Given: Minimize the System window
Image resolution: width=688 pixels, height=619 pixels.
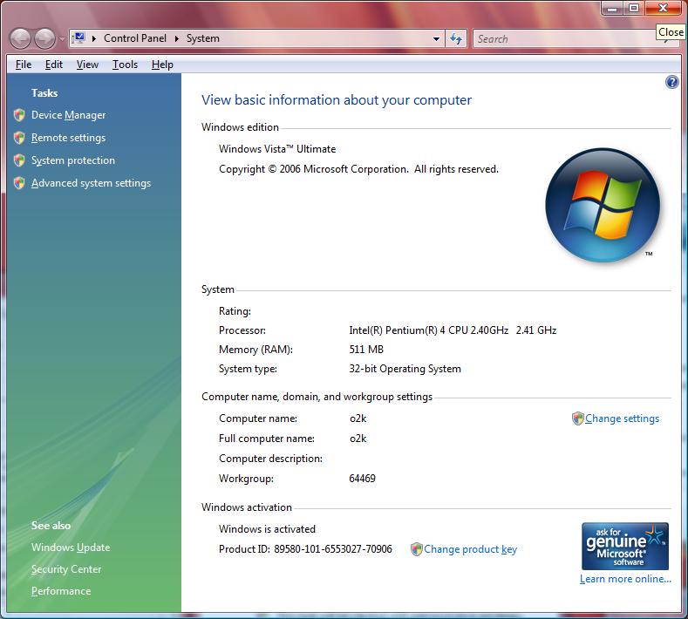Looking at the screenshot, I should pyautogui.click(x=612, y=8).
